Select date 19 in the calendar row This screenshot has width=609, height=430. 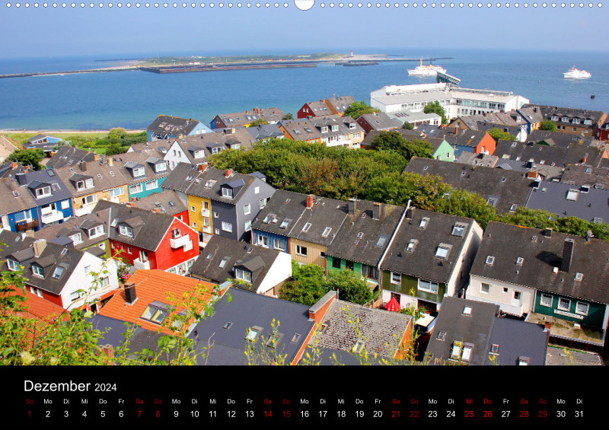[x=359, y=414]
